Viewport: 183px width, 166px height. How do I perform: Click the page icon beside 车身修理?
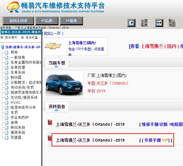pyautogui.click(x=7, y=67)
